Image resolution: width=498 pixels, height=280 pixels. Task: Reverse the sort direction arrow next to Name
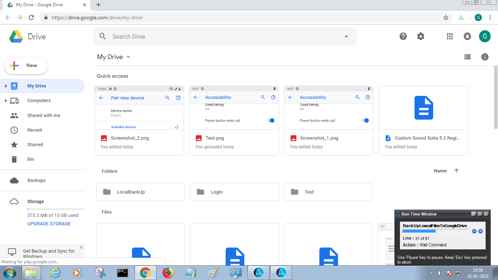coord(456,171)
